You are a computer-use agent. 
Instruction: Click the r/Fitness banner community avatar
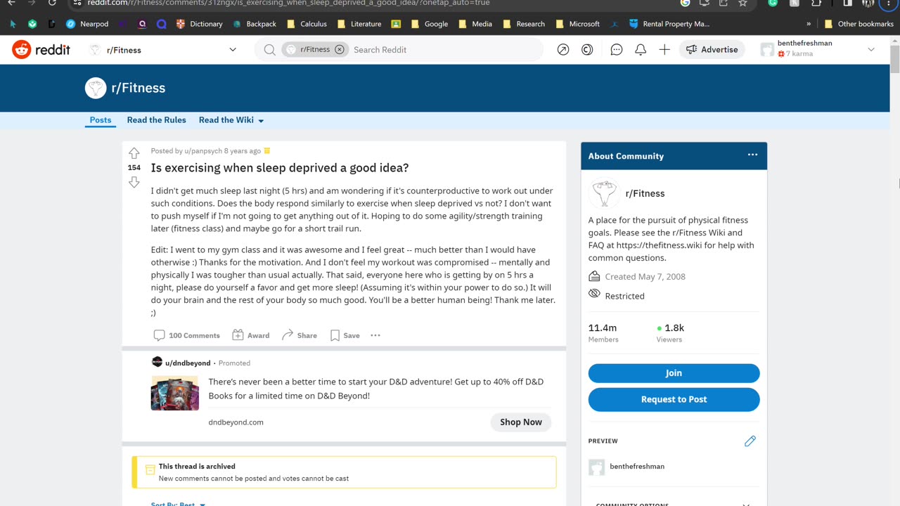tap(96, 88)
